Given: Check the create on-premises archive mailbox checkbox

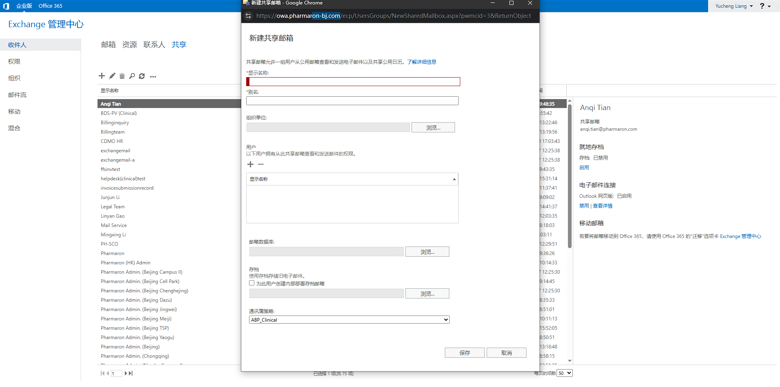Looking at the screenshot, I should click(252, 283).
